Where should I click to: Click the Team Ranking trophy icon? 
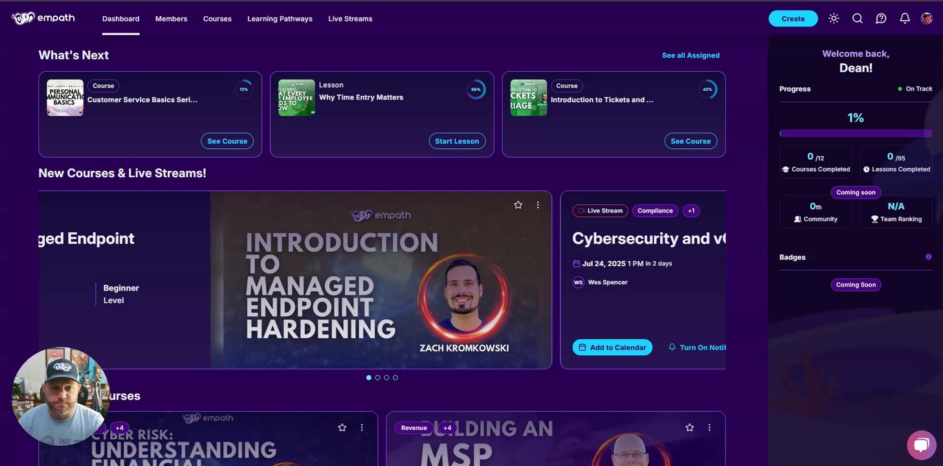pos(874,219)
